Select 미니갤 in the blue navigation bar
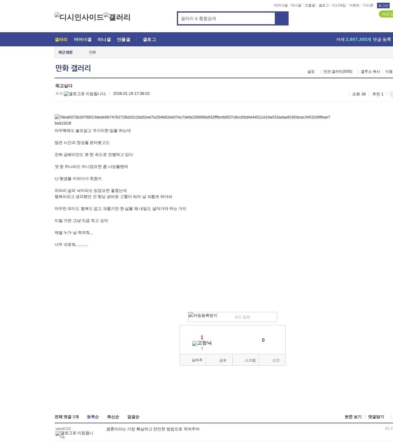393x442 pixels. coord(104,40)
